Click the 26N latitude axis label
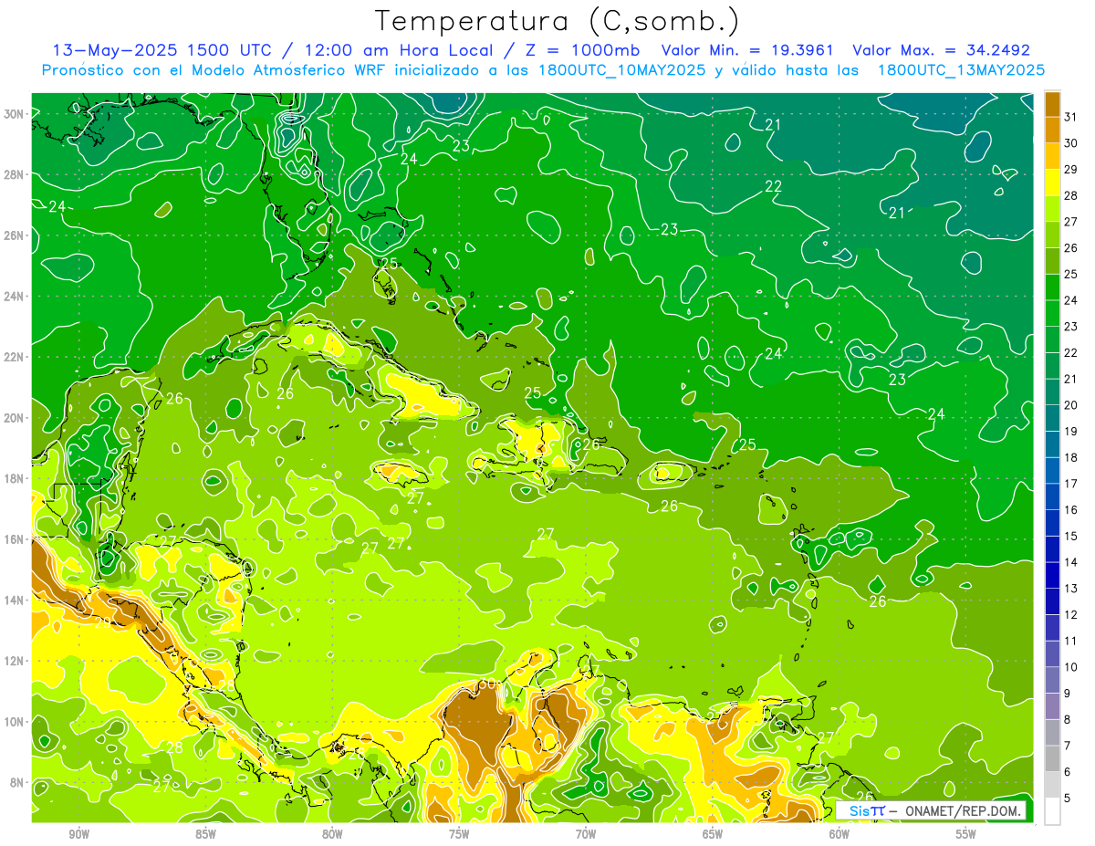The image size is (1095, 846). click(15, 235)
